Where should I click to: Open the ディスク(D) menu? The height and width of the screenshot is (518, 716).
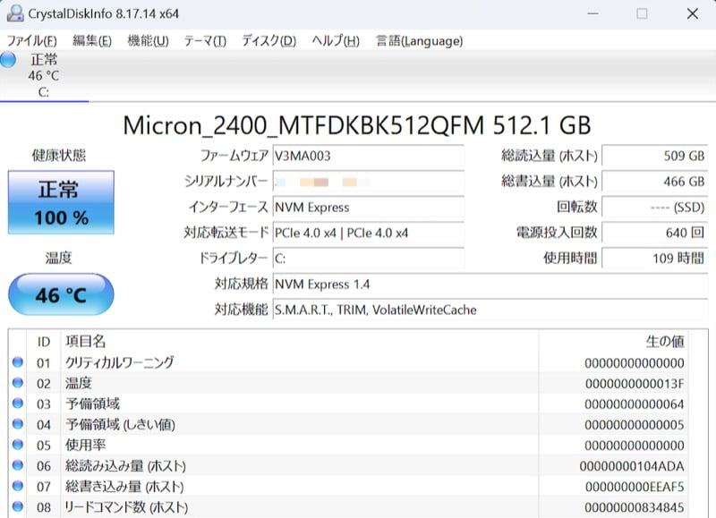tap(269, 41)
